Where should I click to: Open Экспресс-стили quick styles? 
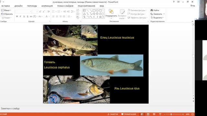[122, 14]
